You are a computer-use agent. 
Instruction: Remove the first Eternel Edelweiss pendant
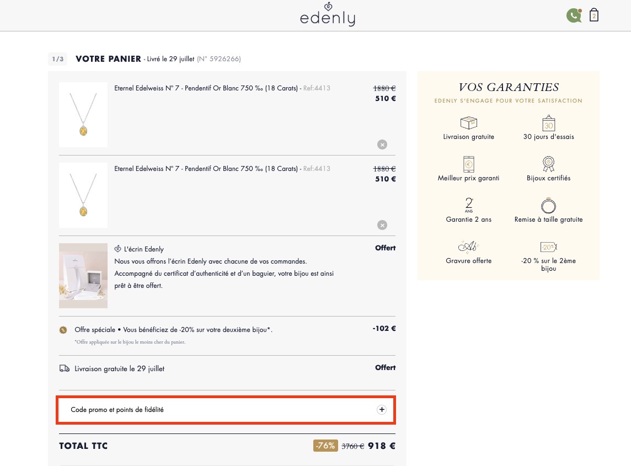click(382, 144)
